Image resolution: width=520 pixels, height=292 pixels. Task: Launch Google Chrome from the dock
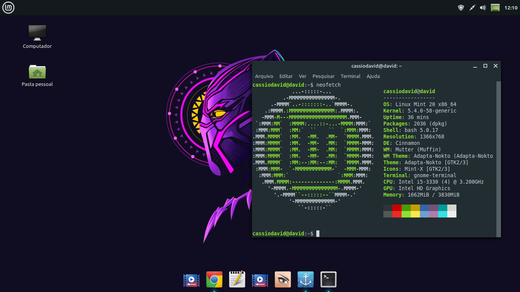click(x=214, y=279)
